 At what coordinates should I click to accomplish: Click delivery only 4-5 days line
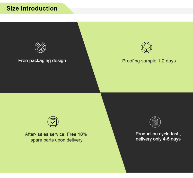[158, 139]
